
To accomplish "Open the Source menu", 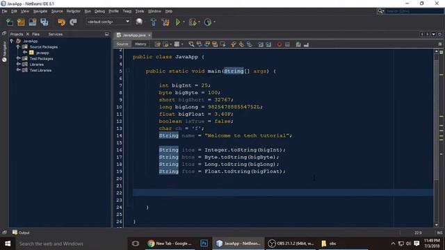I will coord(57,11).
